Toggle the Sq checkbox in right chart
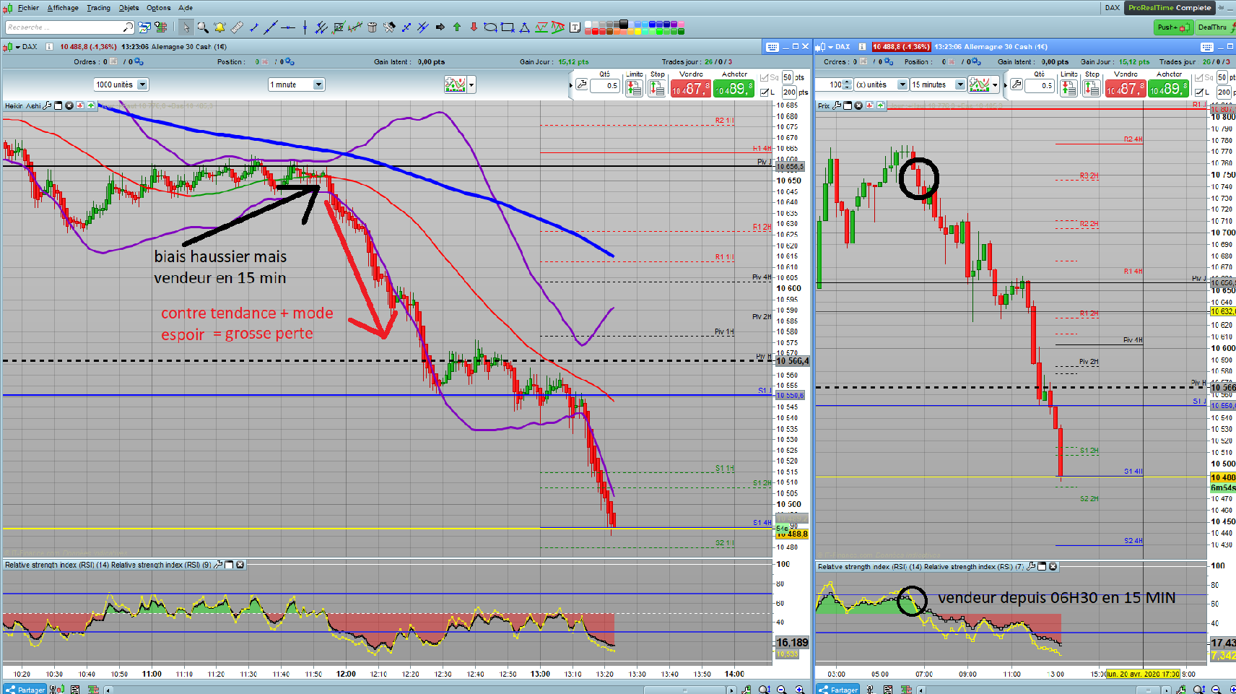The width and height of the screenshot is (1236, 694). [1199, 77]
